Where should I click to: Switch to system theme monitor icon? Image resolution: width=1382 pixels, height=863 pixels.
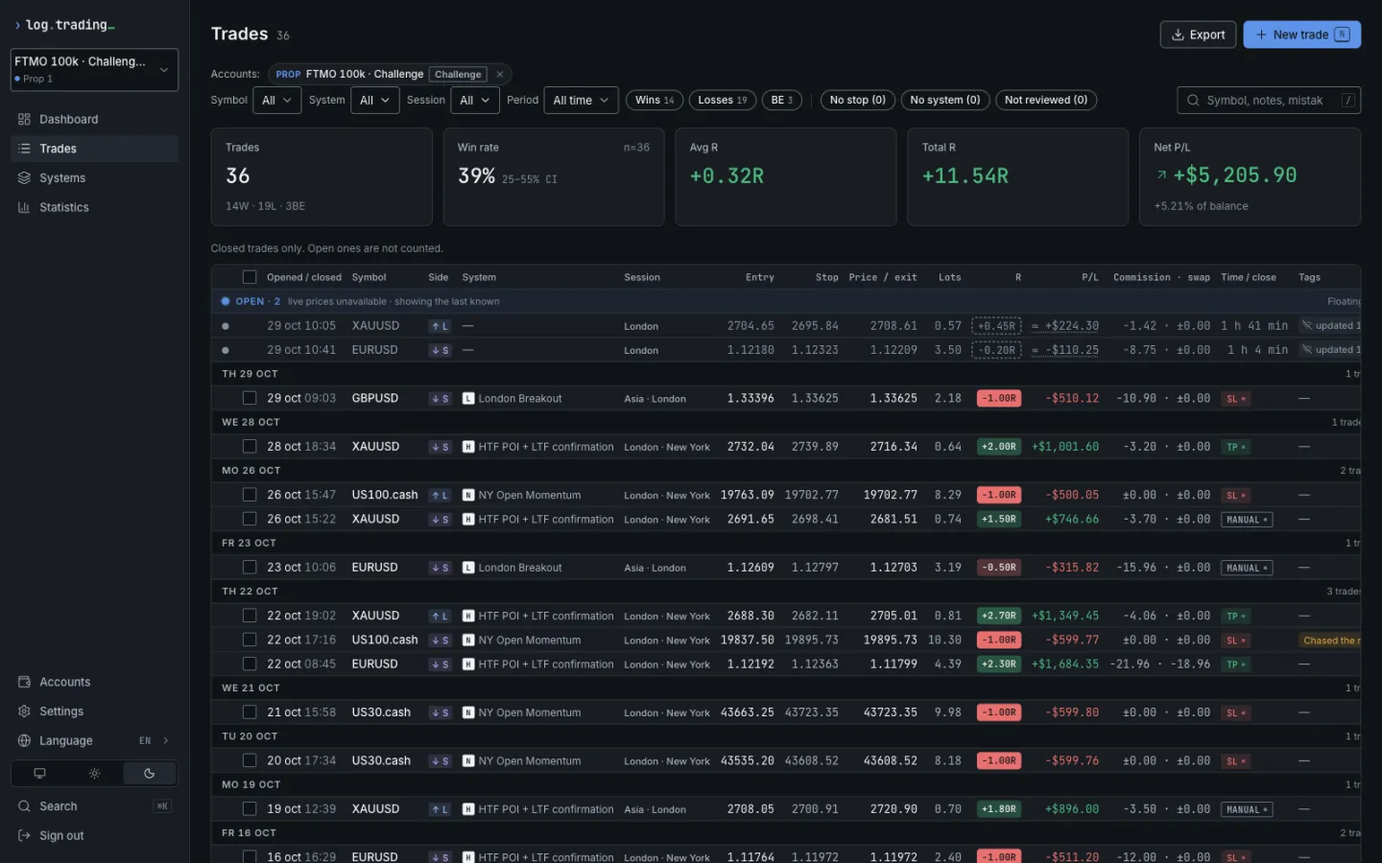[39, 773]
